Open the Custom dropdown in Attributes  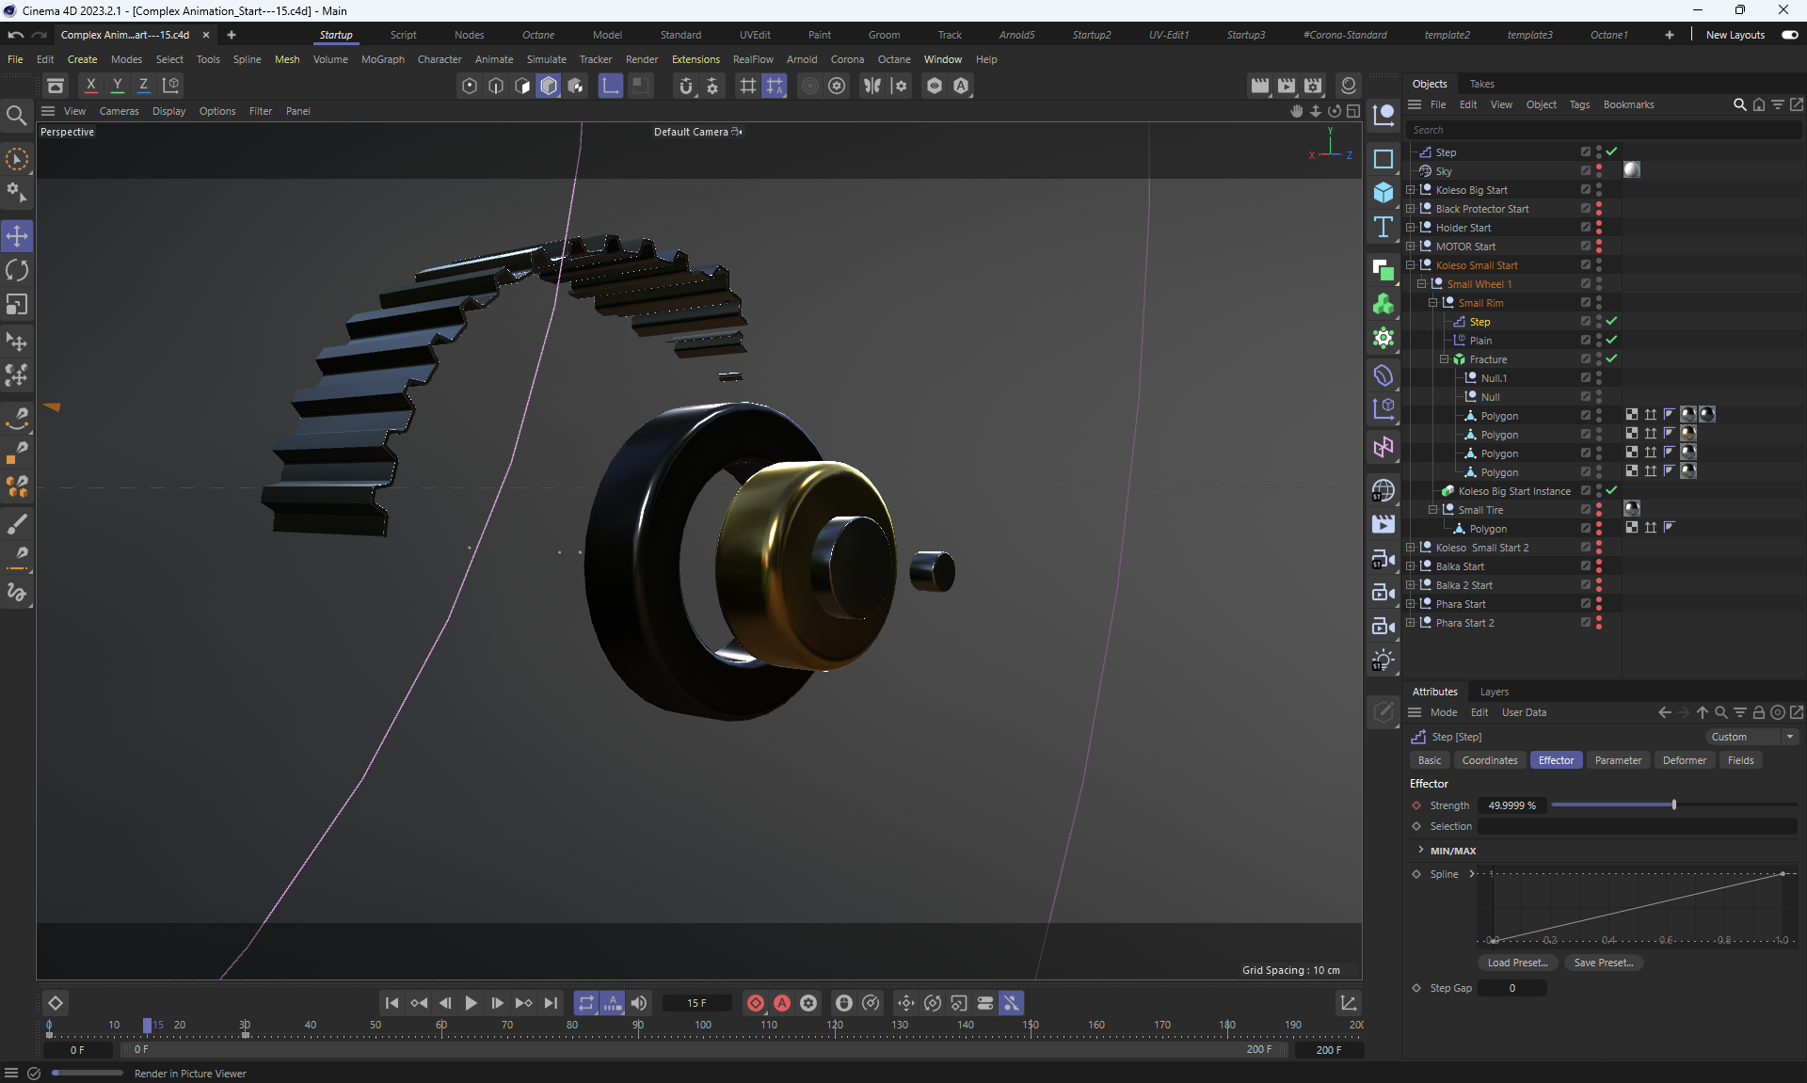1751,737
